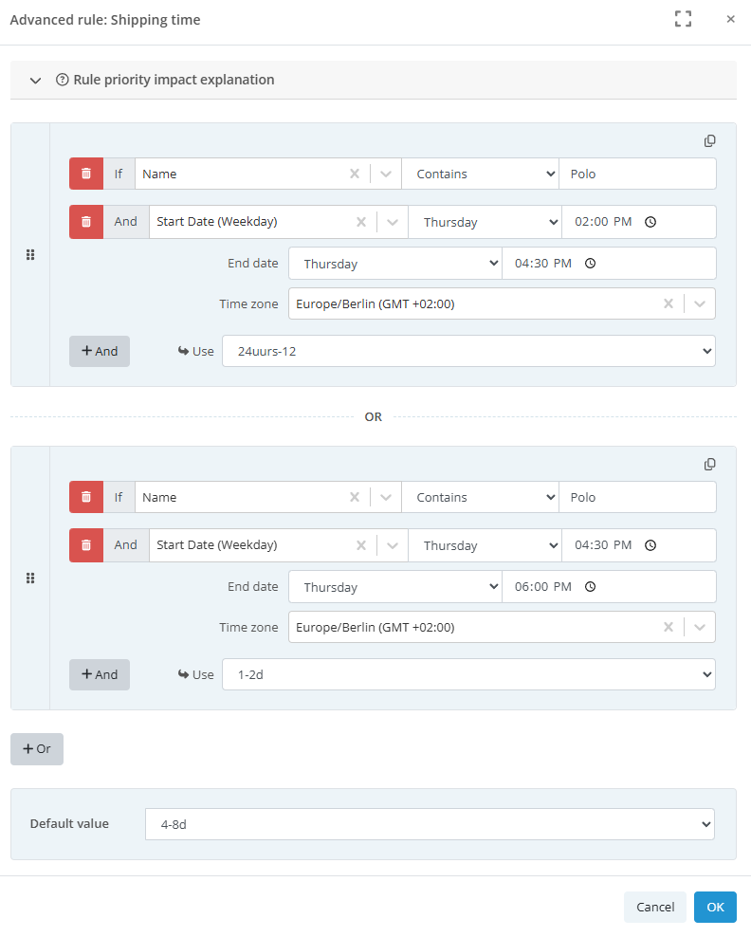The image size is (751, 937).
Task: Open second rule's start weekday Thursday dropdown
Action: pos(485,545)
